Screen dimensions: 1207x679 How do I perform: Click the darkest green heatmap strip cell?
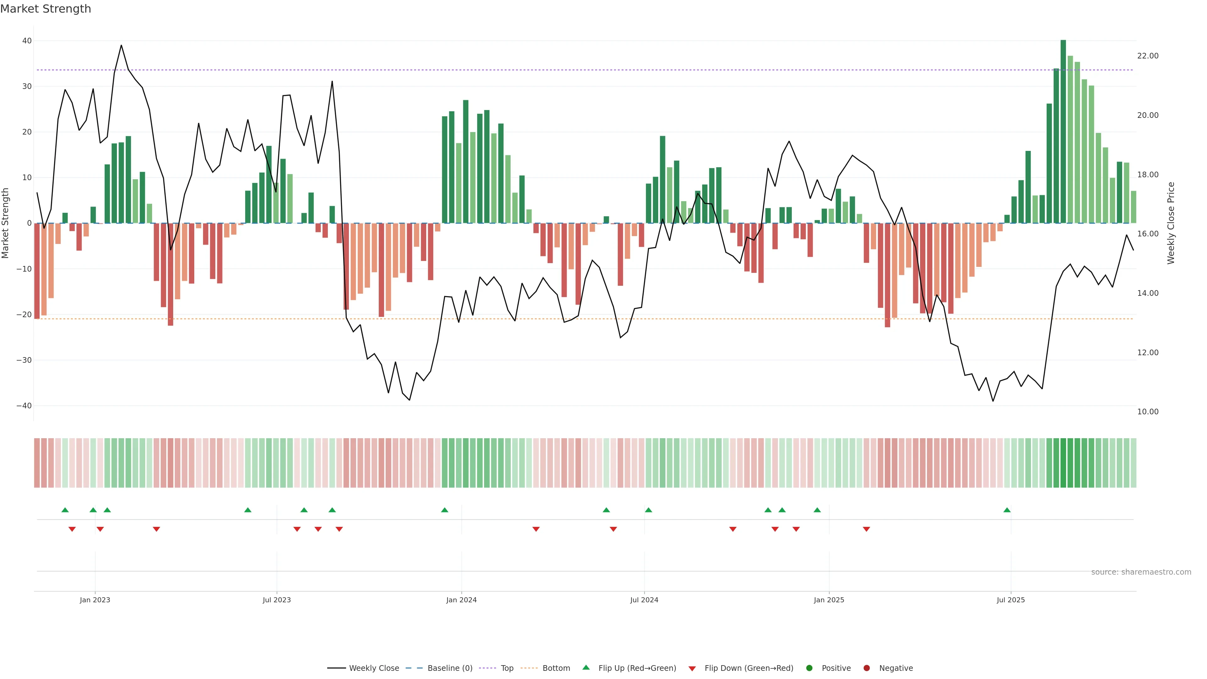(1063, 462)
